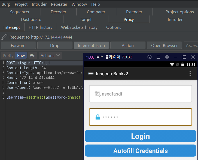Screen dimensions: 198x160
Task: Open the Project menu
Action: coord(21,4)
